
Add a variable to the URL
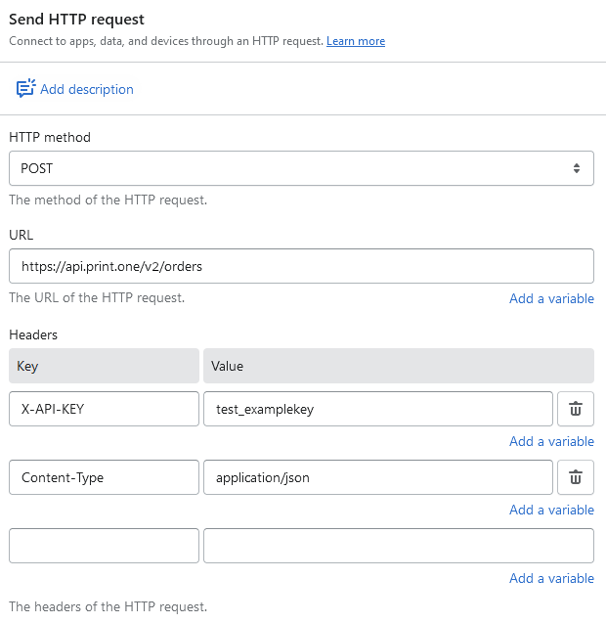(x=551, y=298)
